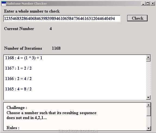156x133 pixels.
Task: Click the Check button
Action: coord(137,18)
